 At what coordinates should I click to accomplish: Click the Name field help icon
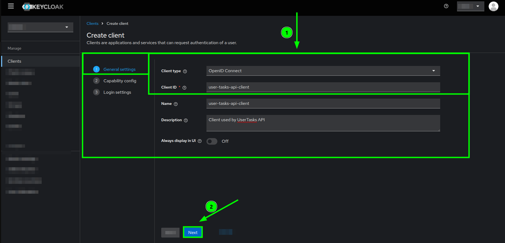click(176, 104)
